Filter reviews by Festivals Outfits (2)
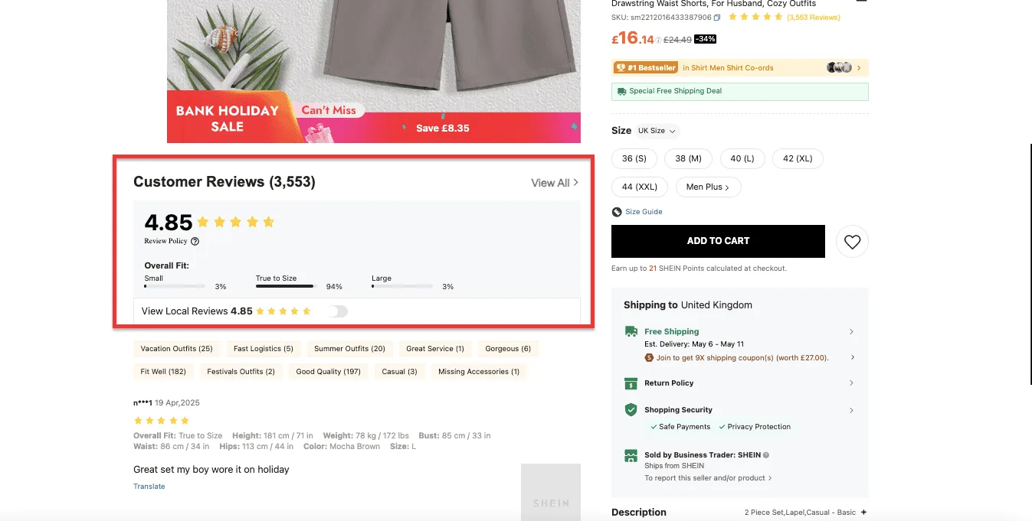Image resolution: width=1032 pixels, height=521 pixels. 241,372
